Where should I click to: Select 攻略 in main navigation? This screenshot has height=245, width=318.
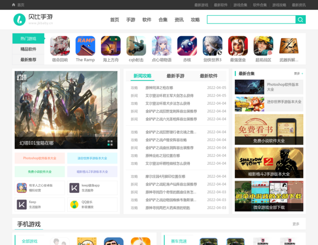click(x=195, y=20)
